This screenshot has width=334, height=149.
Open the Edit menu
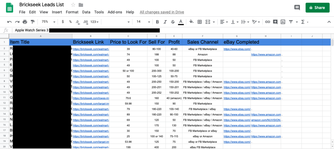pyautogui.click(x=32, y=12)
